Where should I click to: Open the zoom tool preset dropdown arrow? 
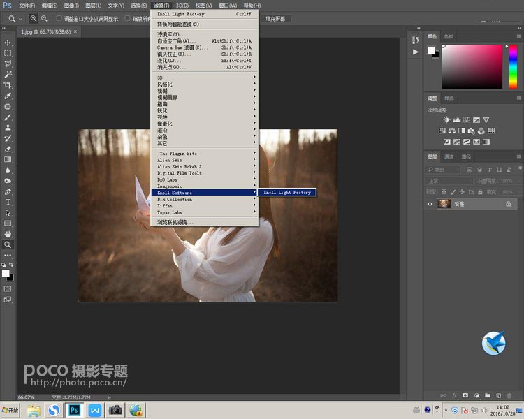(x=20, y=19)
